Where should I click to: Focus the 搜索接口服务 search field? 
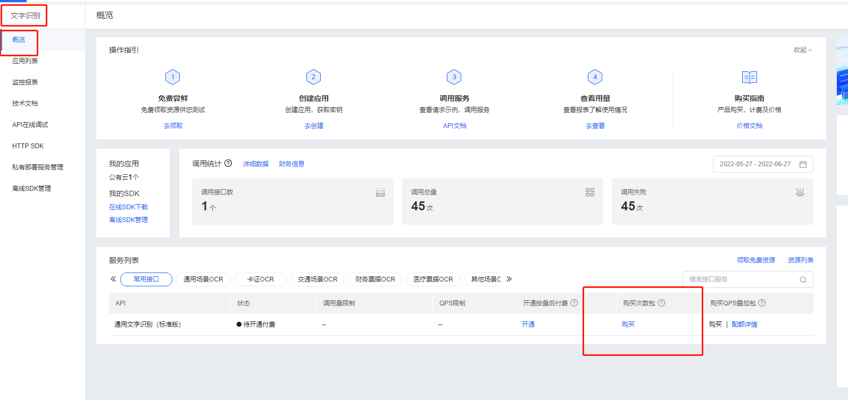748,279
